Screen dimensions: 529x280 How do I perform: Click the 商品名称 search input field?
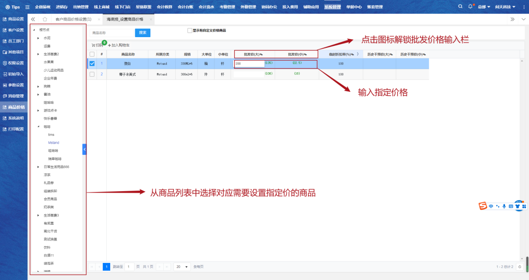click(x=112, y=33)
